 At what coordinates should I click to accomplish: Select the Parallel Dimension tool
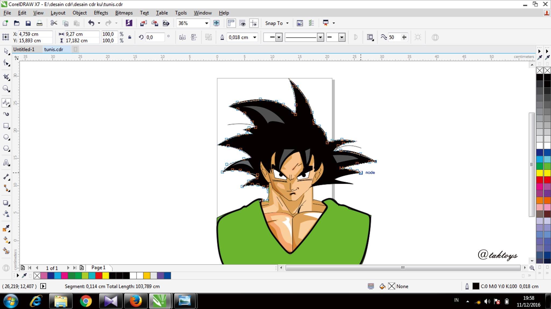pos(6,177)
